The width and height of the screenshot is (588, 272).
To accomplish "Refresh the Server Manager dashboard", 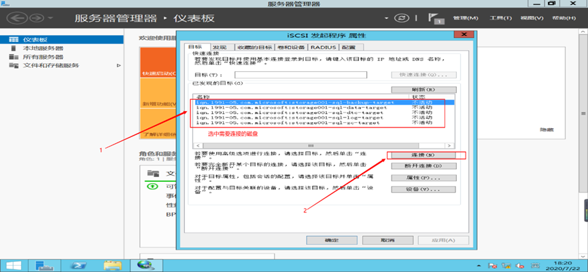I will coord(402,18).
